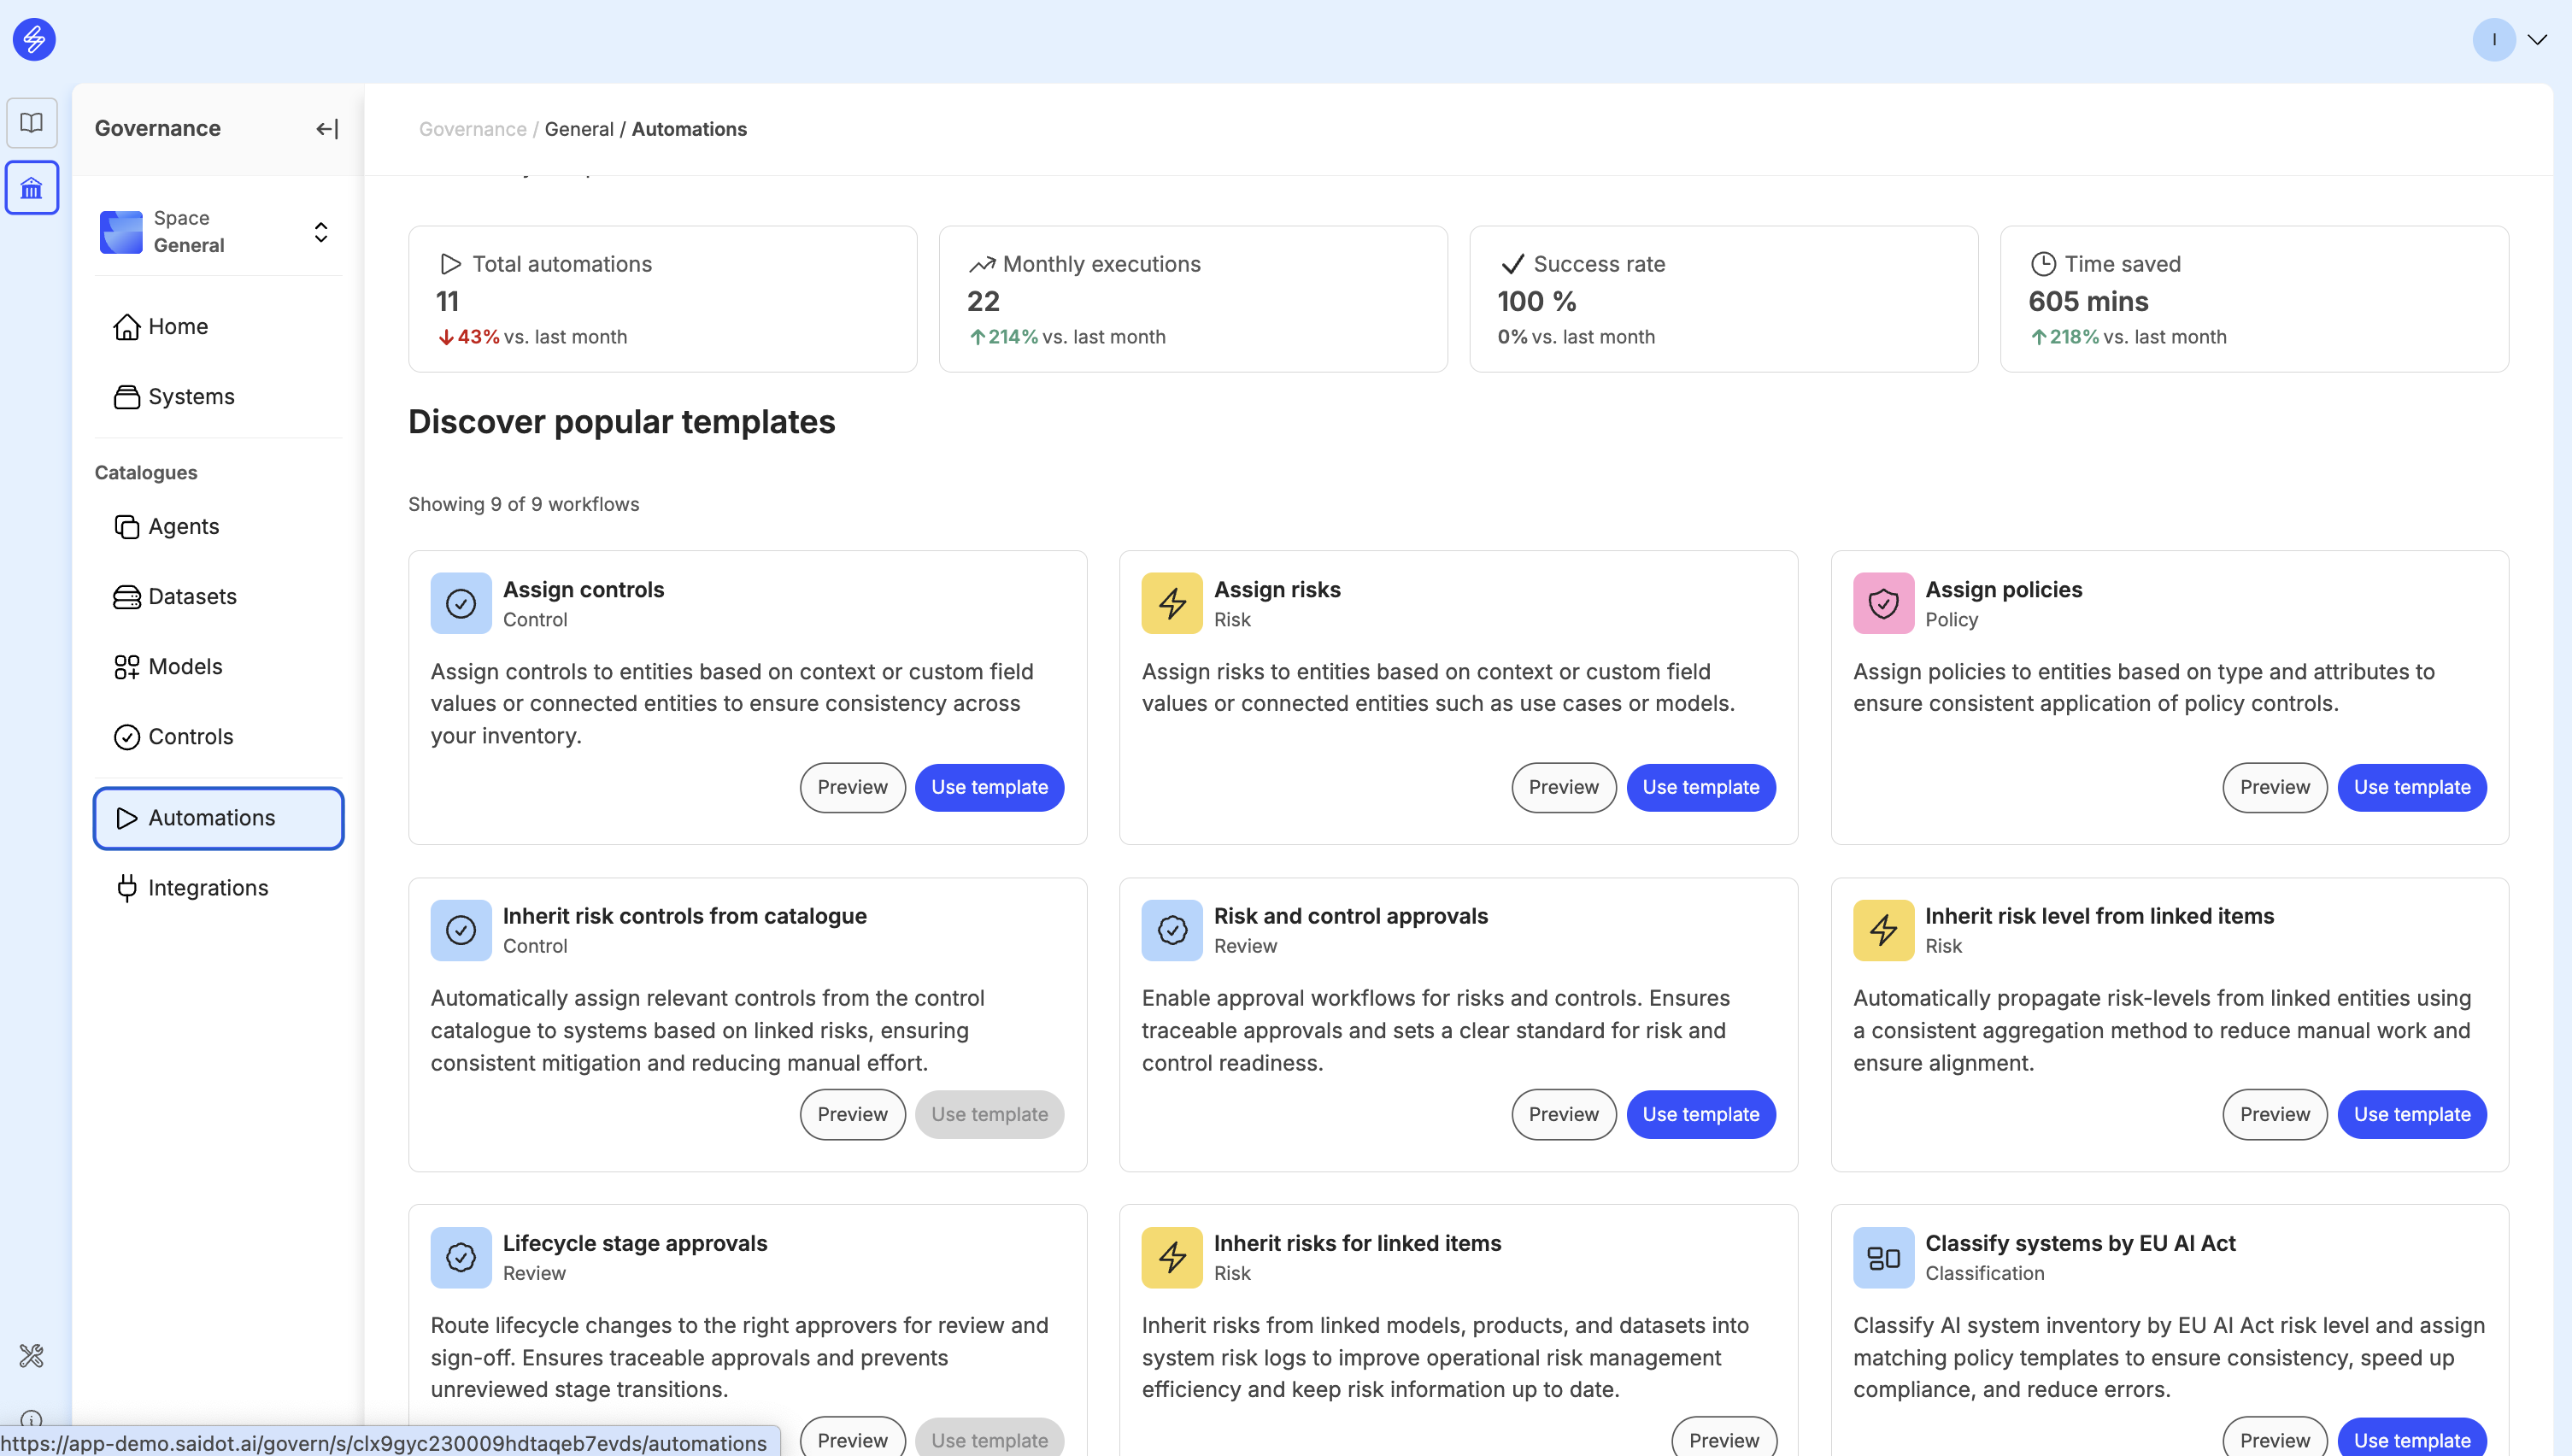The image size is (2572, 1456).
Task: Open the tools wrench icon in left rail
Action: point(32,1356)
